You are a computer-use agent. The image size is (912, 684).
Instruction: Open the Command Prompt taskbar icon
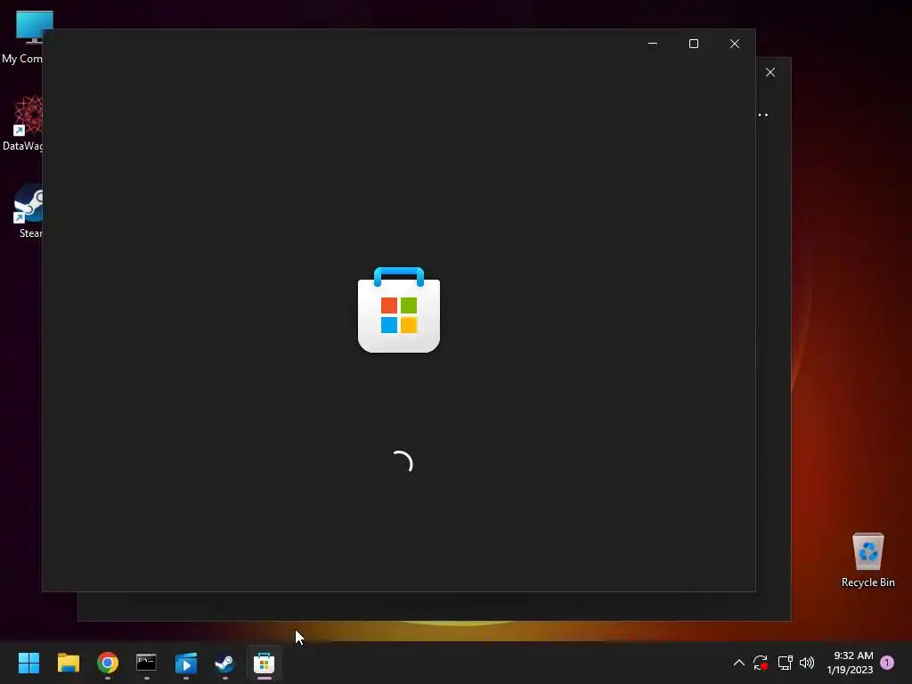click(x=147, y=663)
